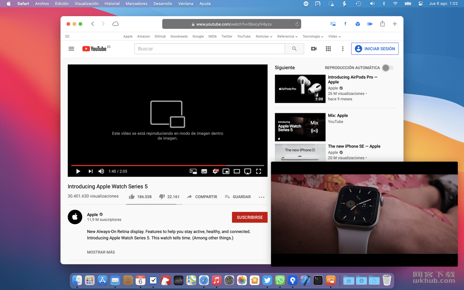Toggle theater mode in the player
The image size is (464, 290).
tap(237, 171)
